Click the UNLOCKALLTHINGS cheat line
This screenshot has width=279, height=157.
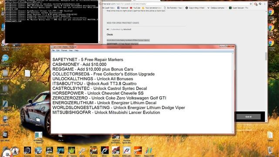coord(93,79)
